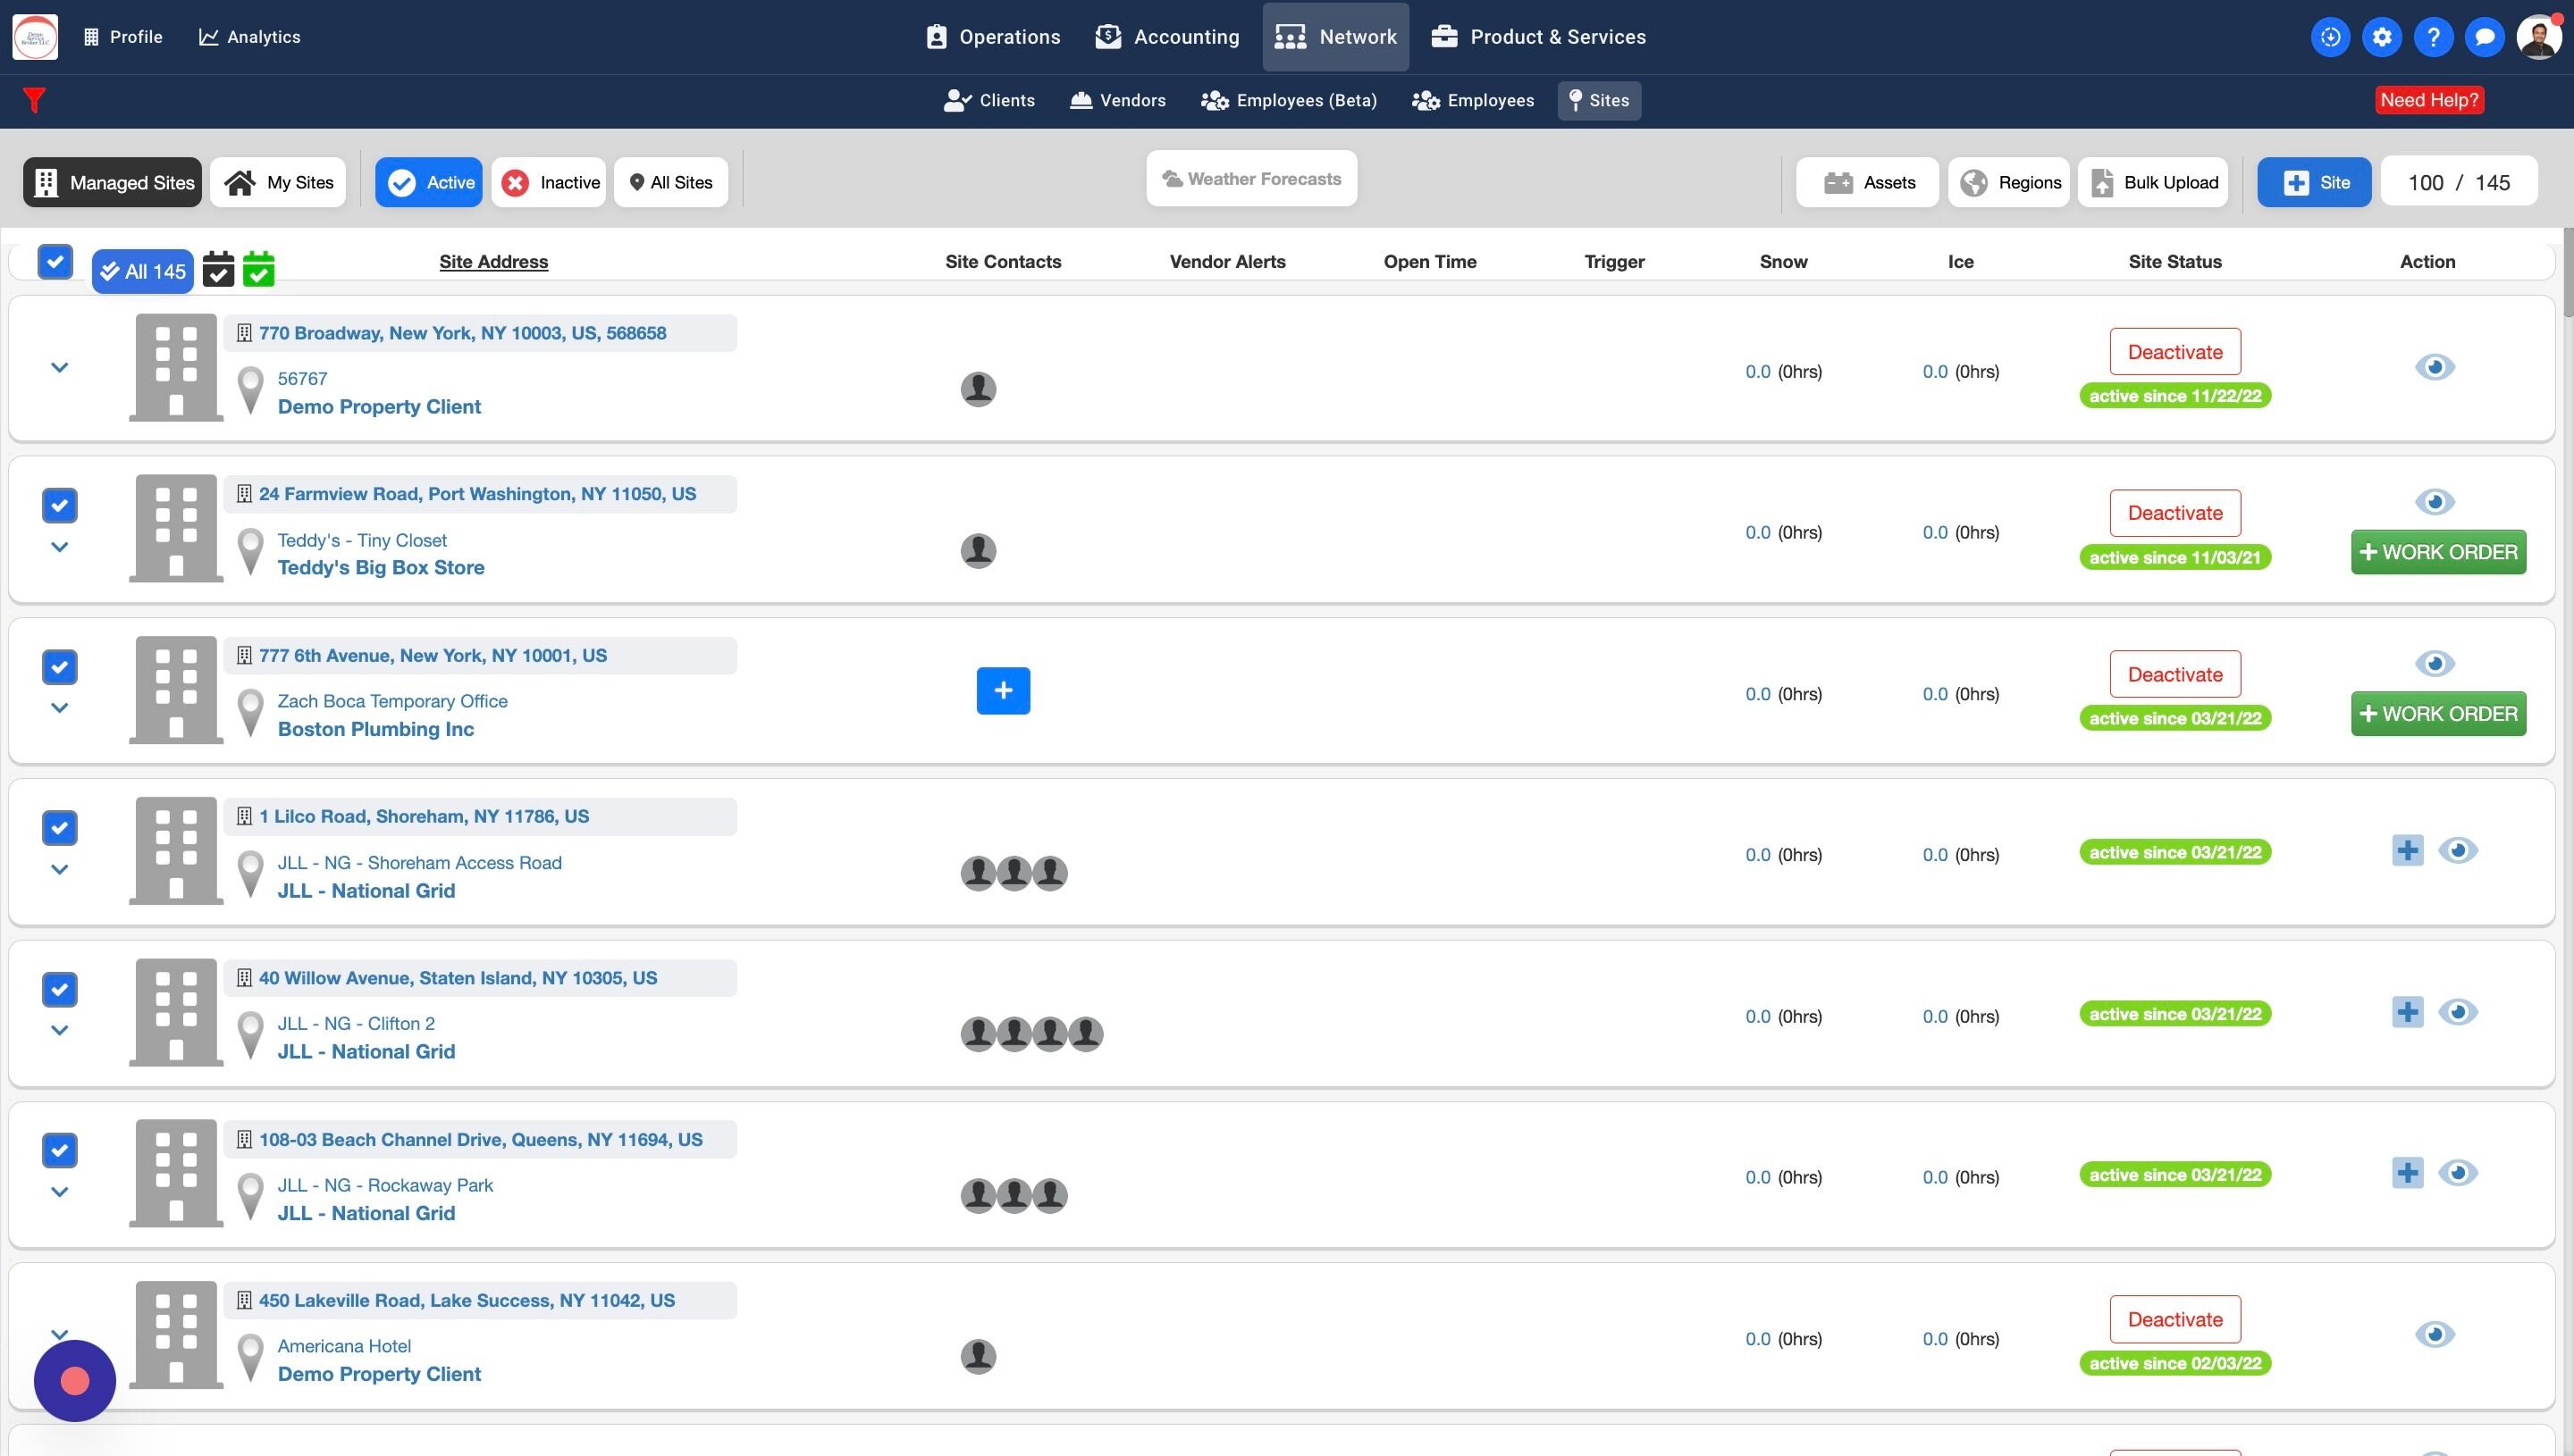
Task: Open the Accounting menu
Action: (x=1166, y=37)
